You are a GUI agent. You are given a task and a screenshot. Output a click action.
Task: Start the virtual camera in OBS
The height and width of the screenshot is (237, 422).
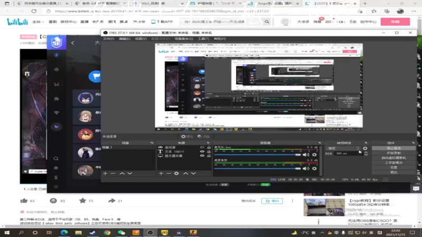pyautogui.click(x=394, y=157)
